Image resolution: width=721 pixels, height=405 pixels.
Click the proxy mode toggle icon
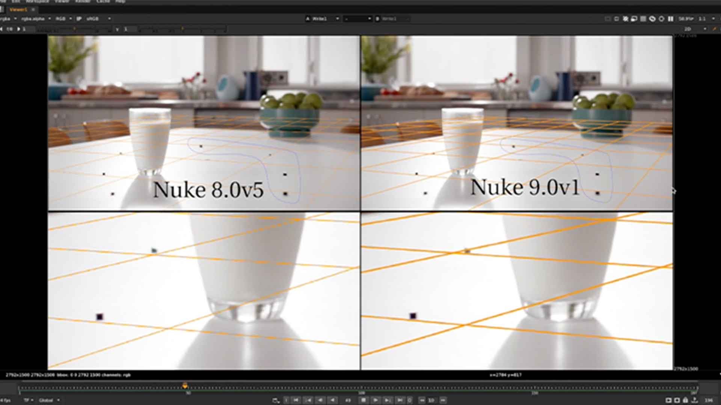coord(634,19)
